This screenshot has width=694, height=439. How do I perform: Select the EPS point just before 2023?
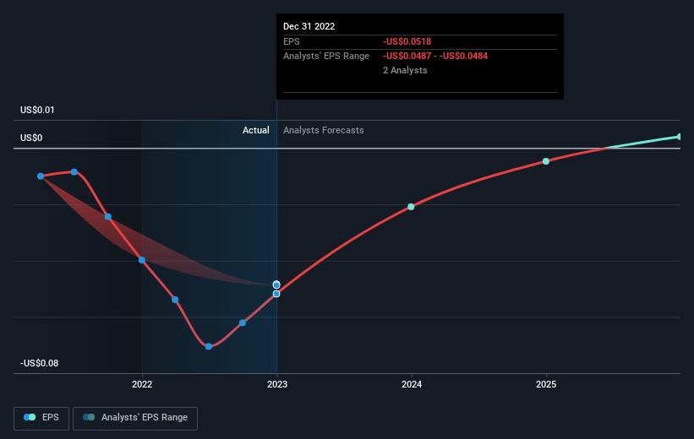coord(243,323)
